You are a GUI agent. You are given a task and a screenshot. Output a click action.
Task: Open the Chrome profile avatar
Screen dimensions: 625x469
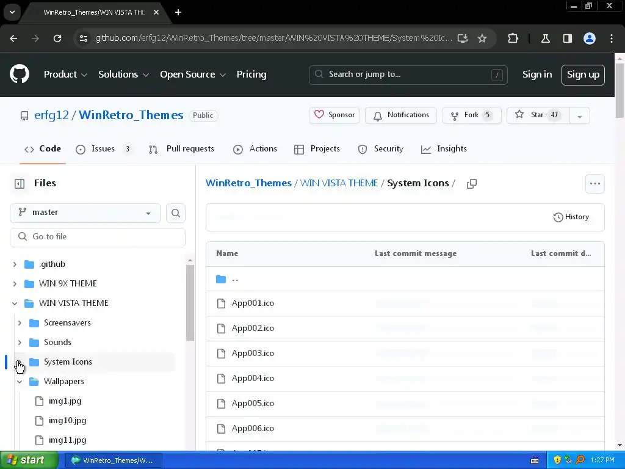point(590,38)
